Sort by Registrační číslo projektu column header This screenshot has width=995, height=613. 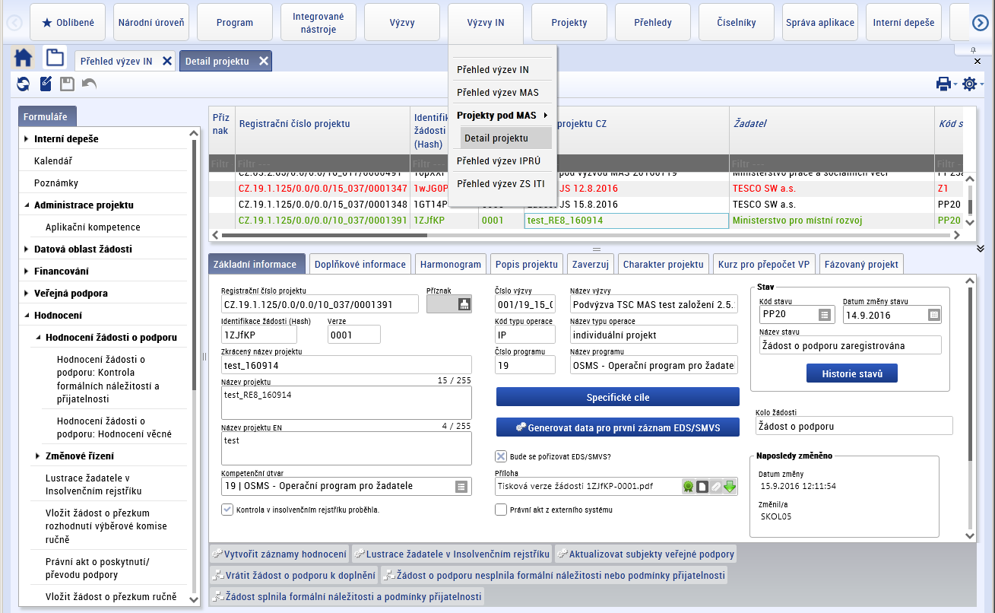click(x=294, y=124)
